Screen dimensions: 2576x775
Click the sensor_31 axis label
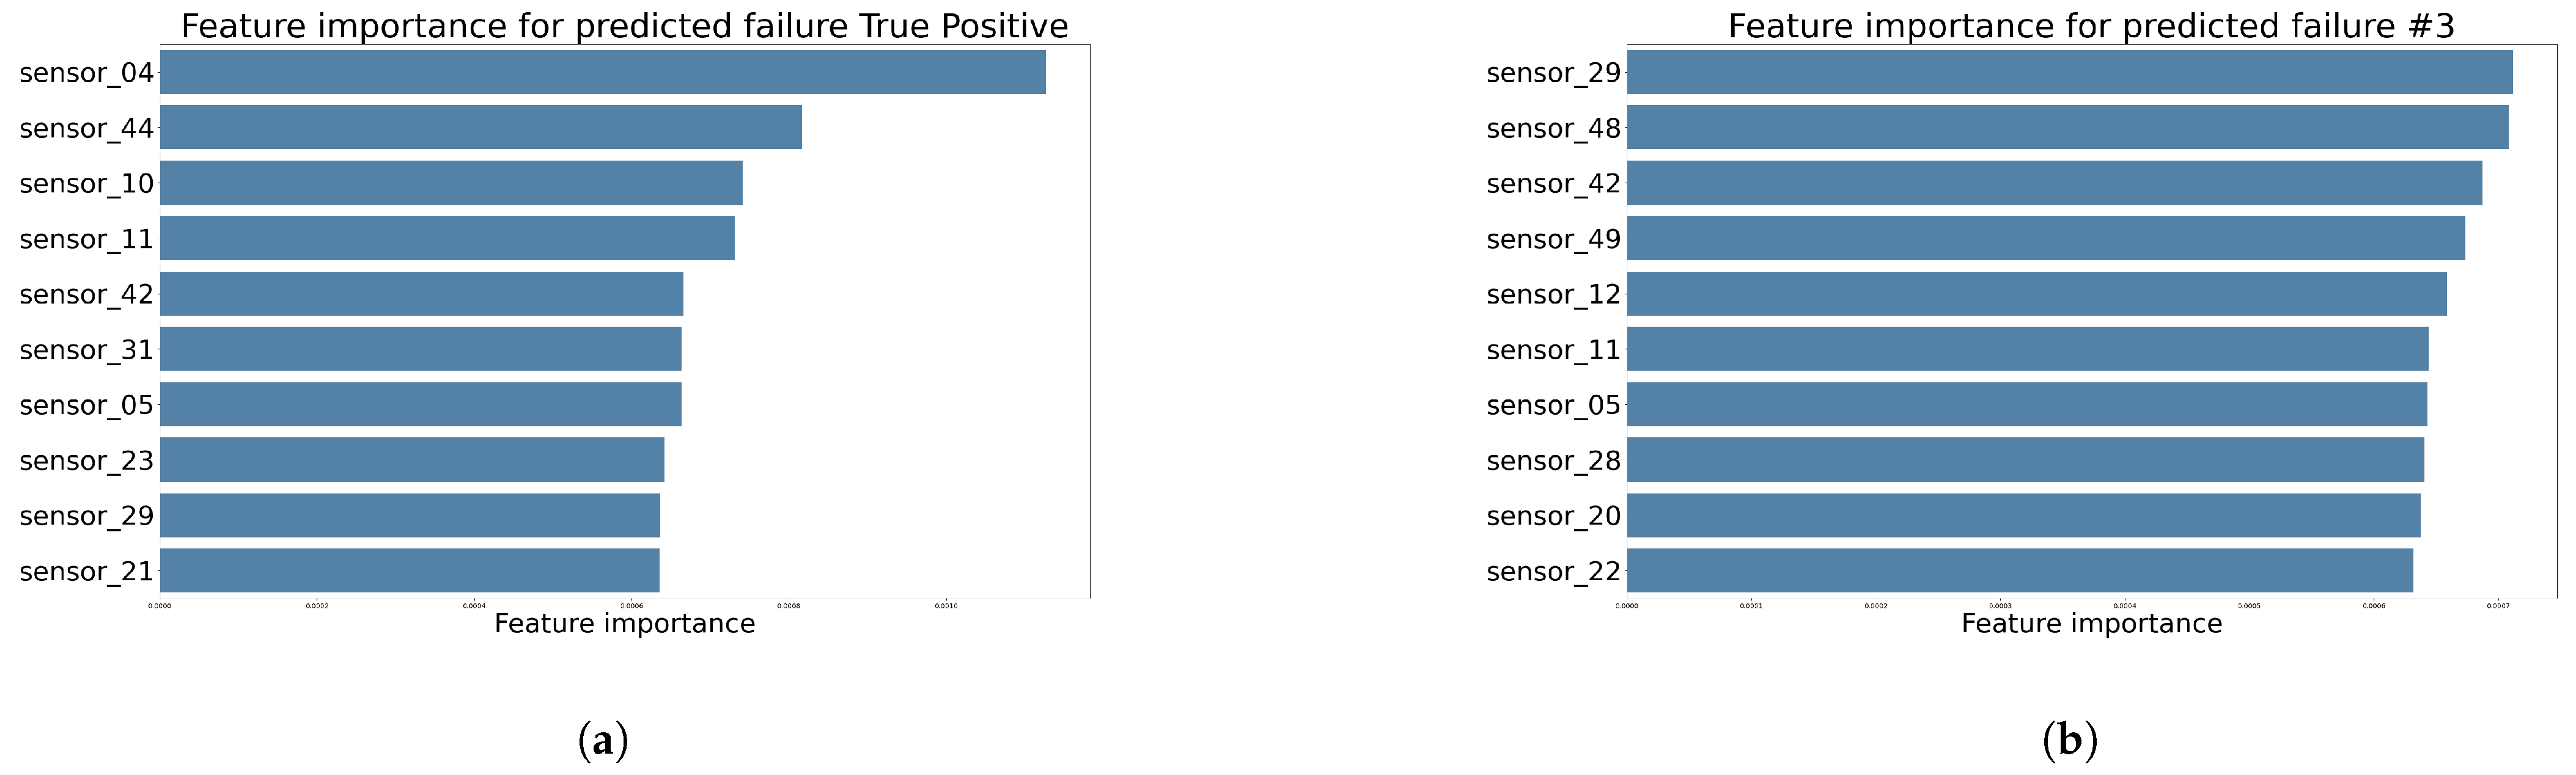pos(86,349)
